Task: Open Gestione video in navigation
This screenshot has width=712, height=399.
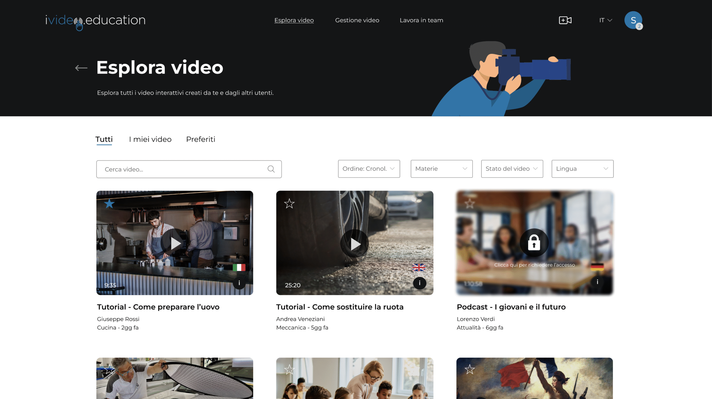Action: (357, 20)
